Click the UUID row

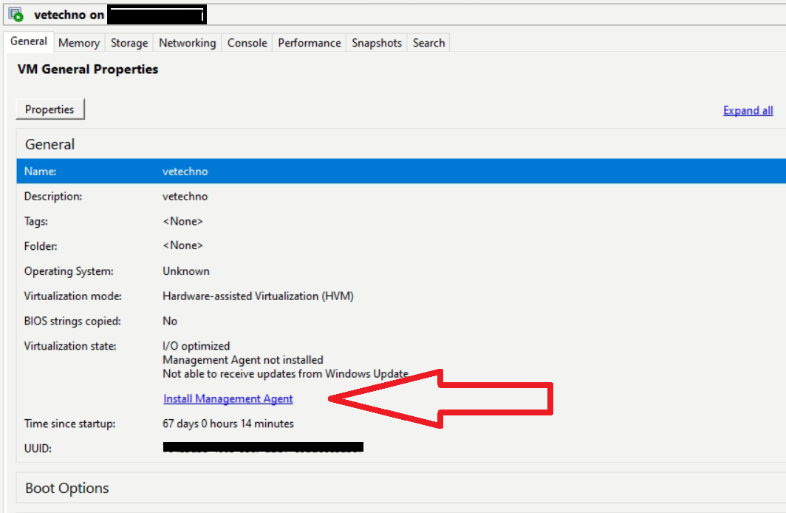pos(222,448)
